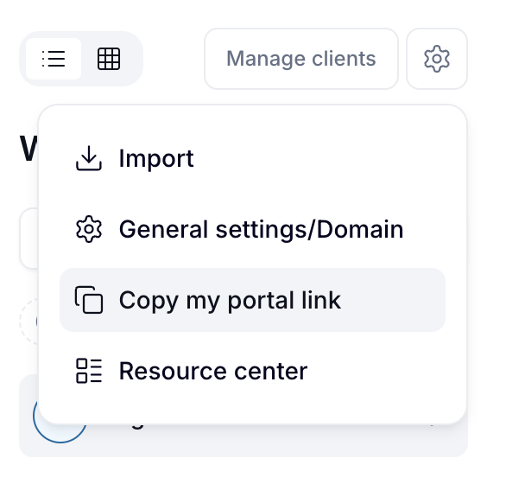Screen dimensions: 506x484
Task: Switch to the grid table view
Action: pos(109,59)
